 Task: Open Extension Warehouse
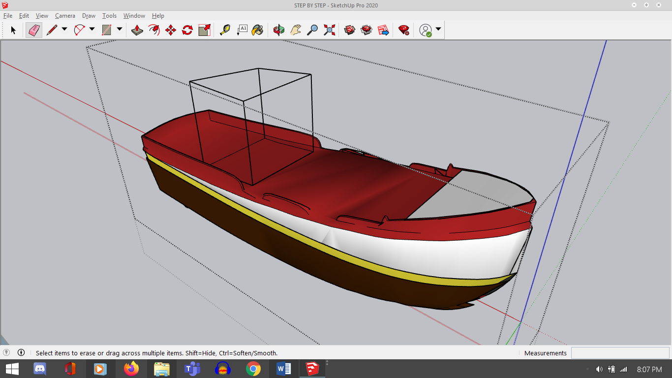367,30
